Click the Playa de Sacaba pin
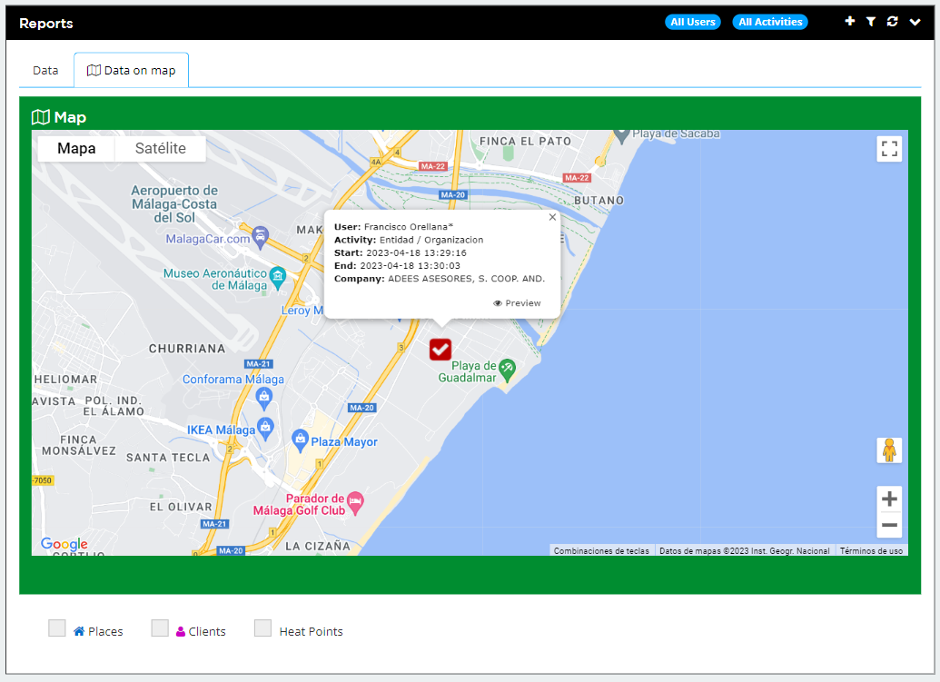Viewport: 940px width, 682px height. click(x=621, y=135)
